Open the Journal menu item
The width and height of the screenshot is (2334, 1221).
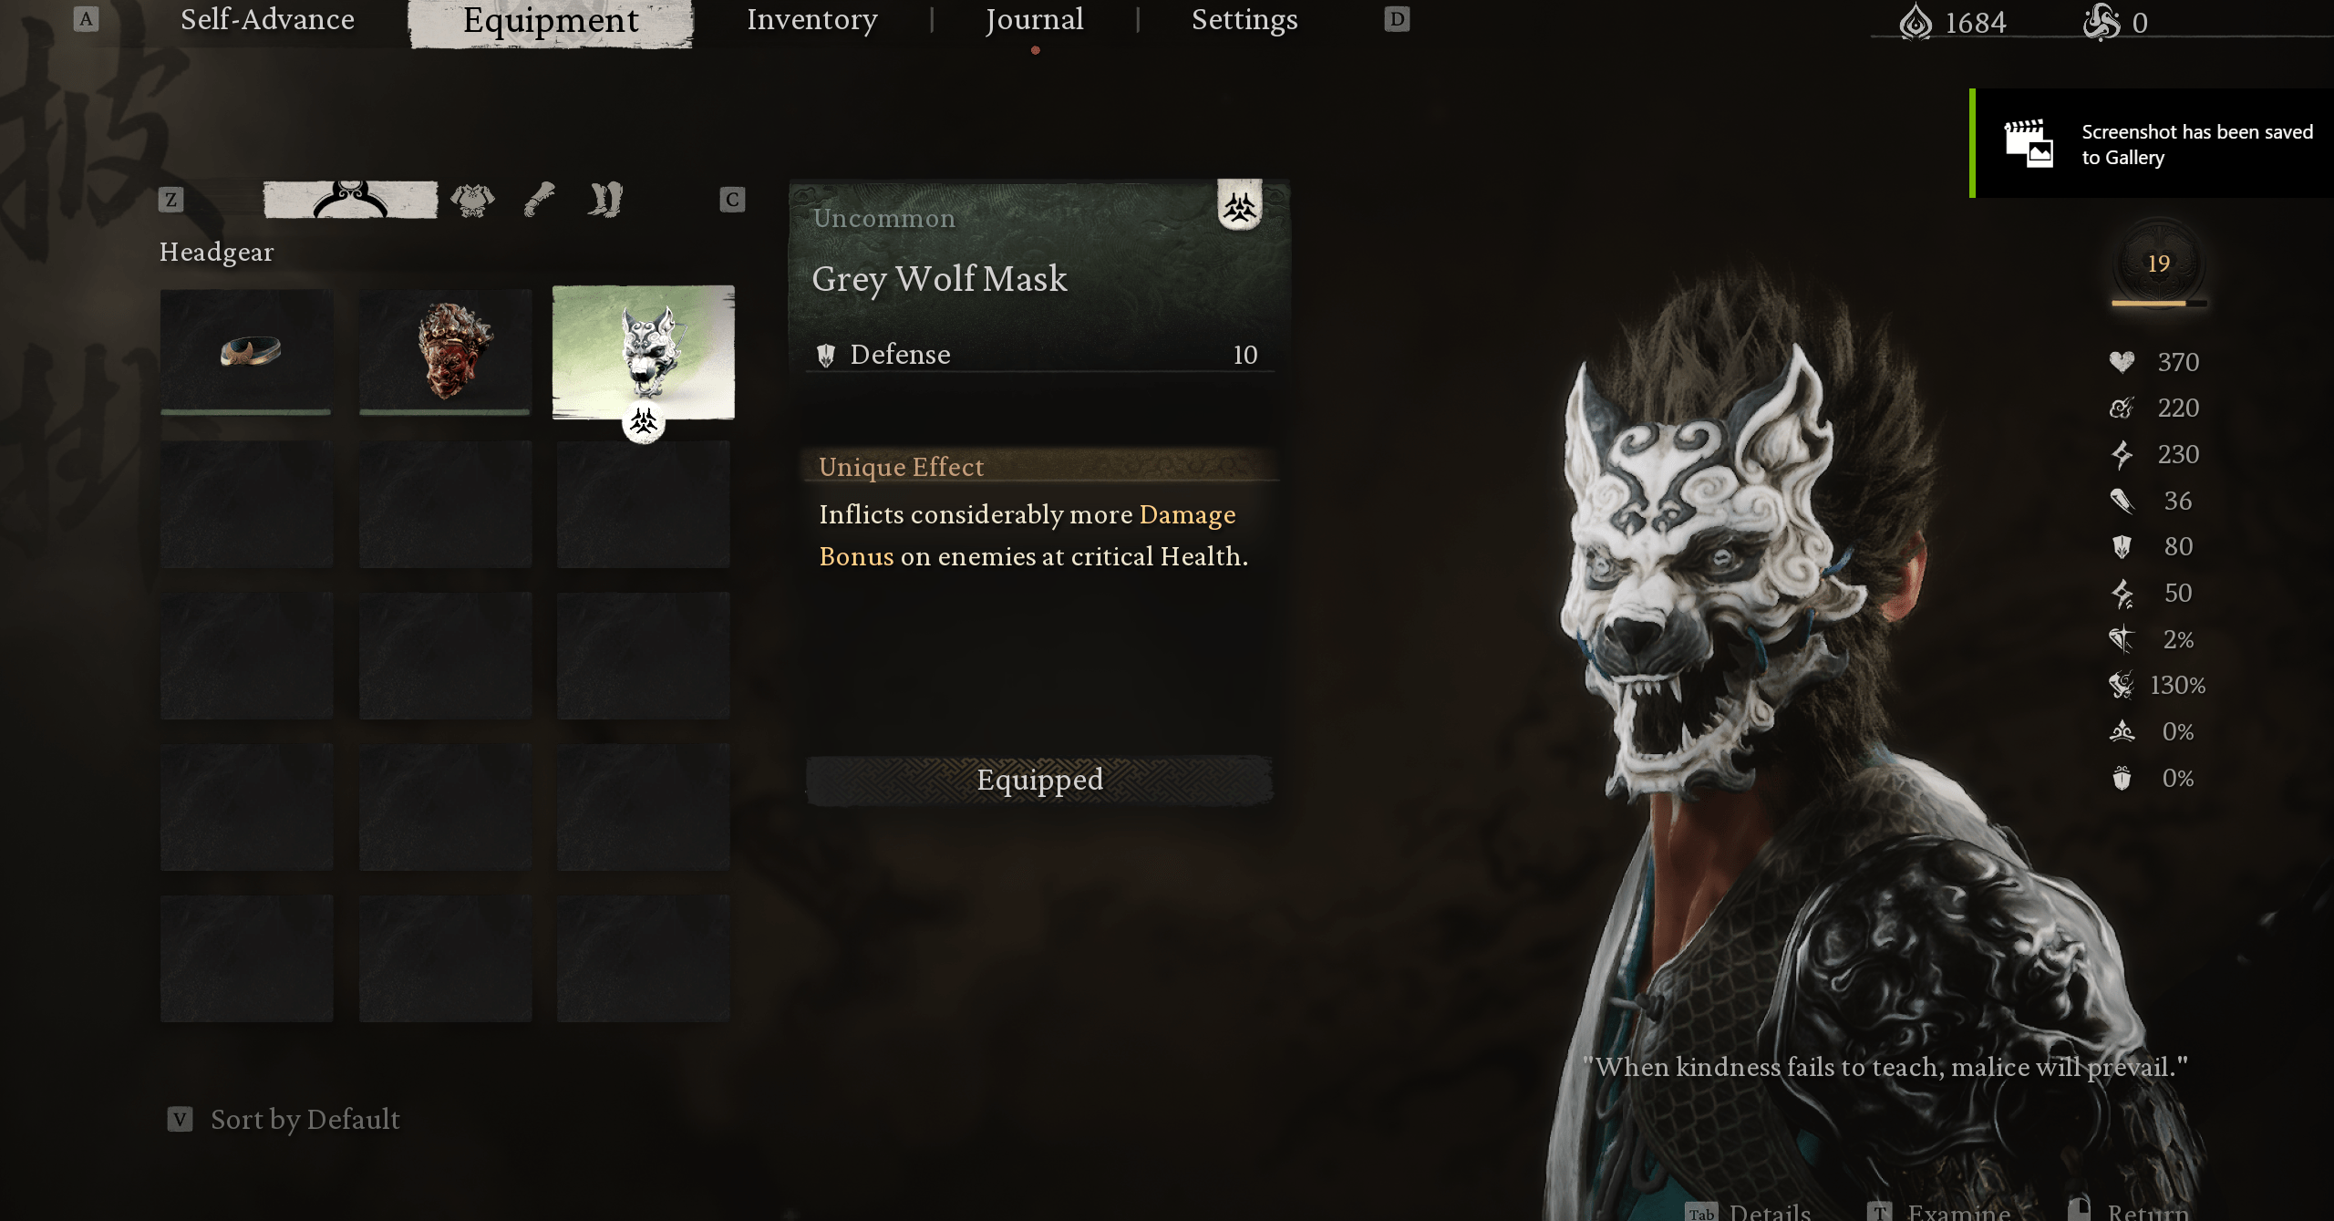(x=1034, y=20)
